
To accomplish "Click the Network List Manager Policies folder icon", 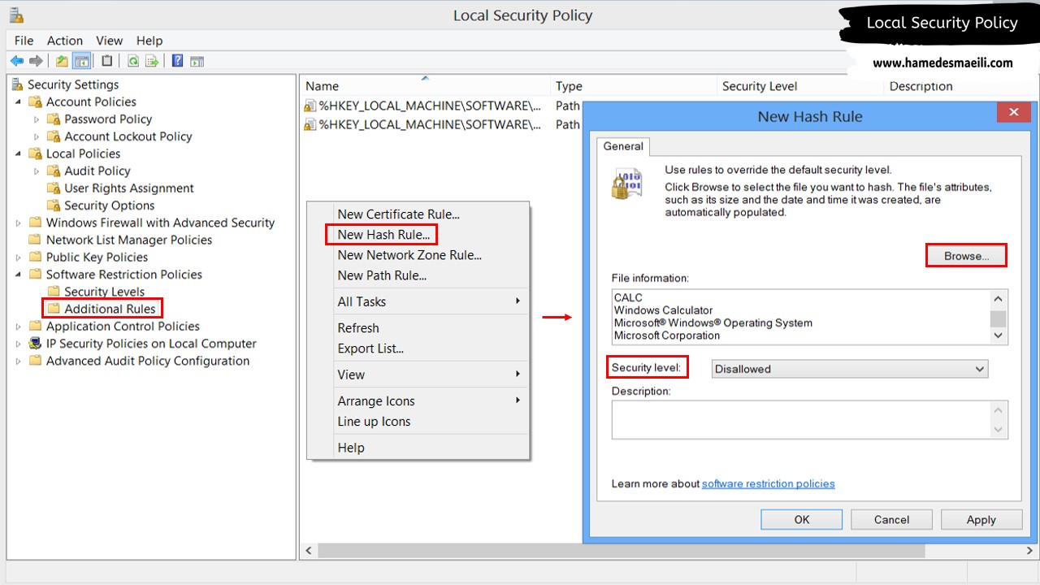I will pos(35,240).
